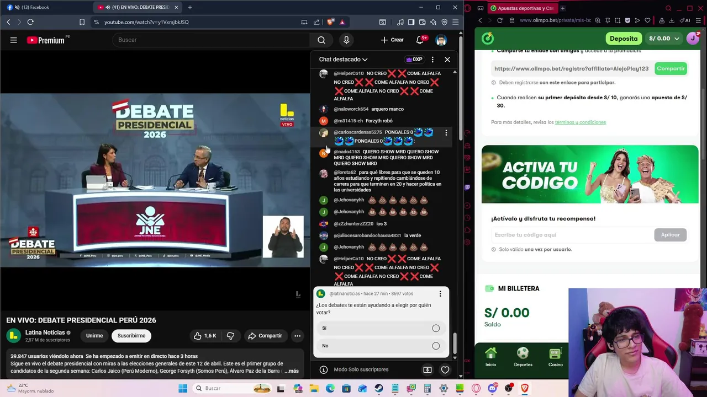Expand the video description with ...más
This screenshot has height=397, width=707.
point(292,371)
